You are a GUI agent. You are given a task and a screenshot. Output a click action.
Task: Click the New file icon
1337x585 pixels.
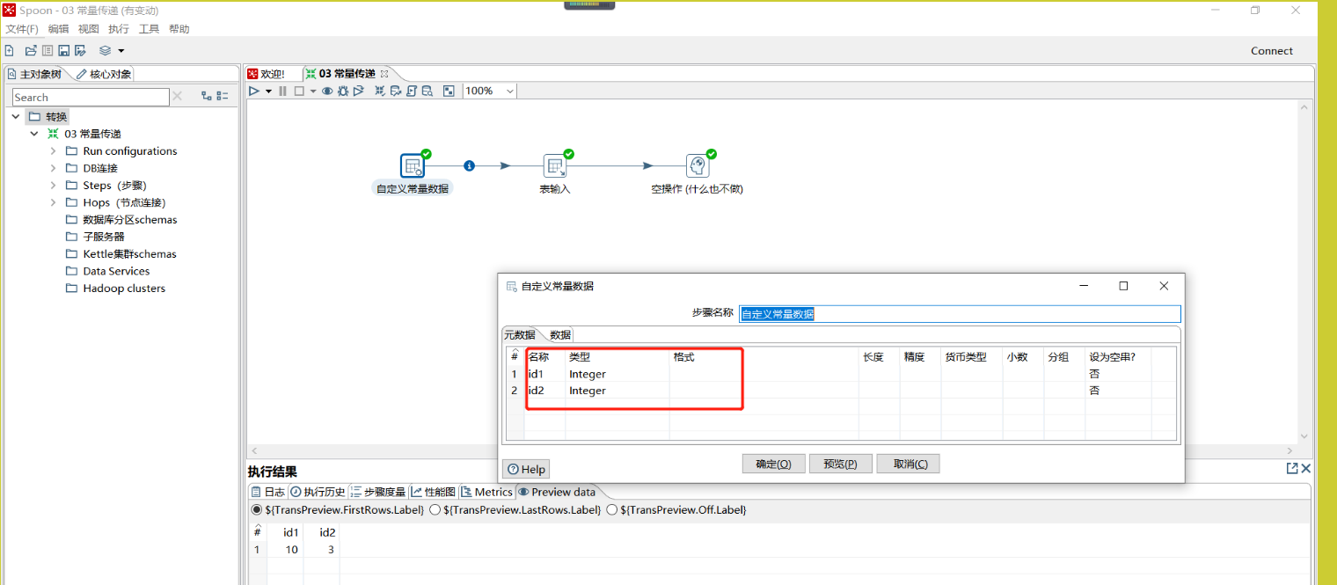coord(10,51)
